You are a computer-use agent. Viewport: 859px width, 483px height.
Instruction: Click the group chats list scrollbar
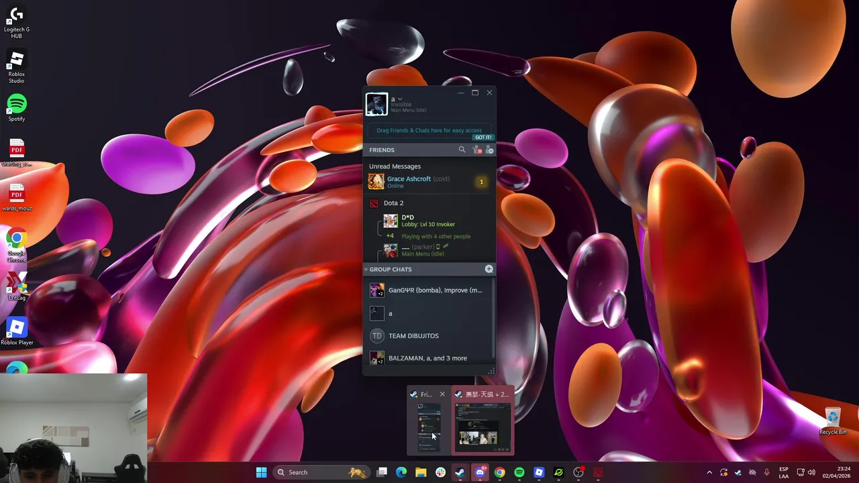pos(493,319)
